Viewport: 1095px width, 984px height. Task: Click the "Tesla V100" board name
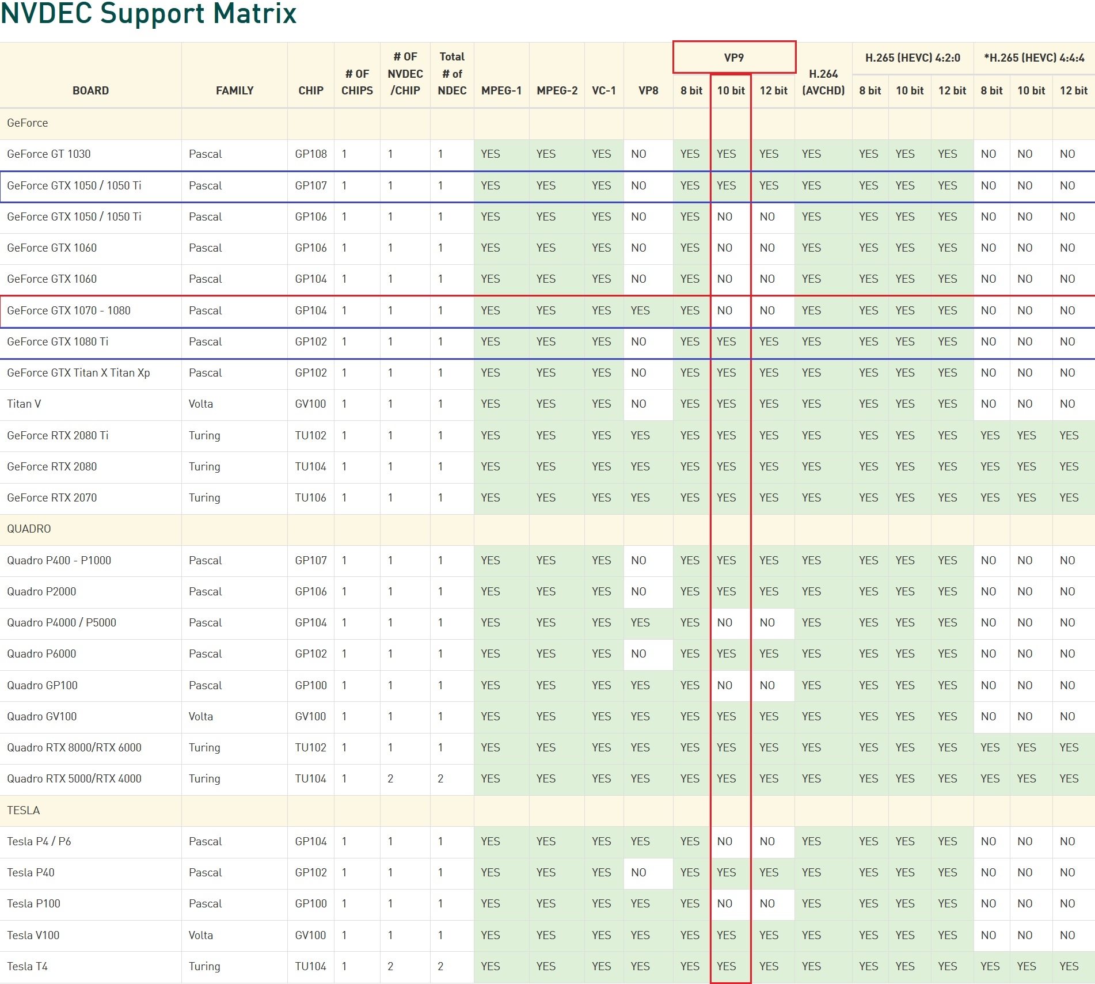pyautogui.click(x=33, y=935)
